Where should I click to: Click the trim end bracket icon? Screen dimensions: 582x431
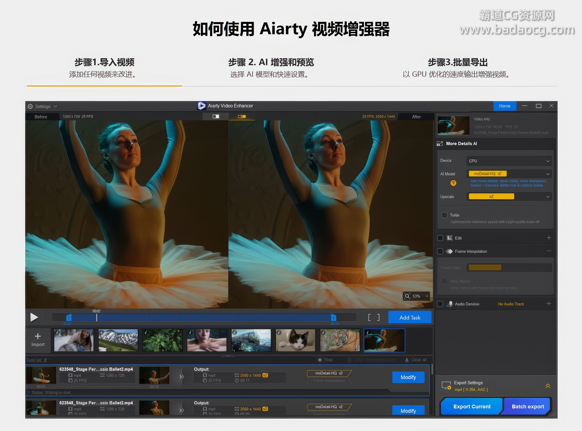point(378,317)
